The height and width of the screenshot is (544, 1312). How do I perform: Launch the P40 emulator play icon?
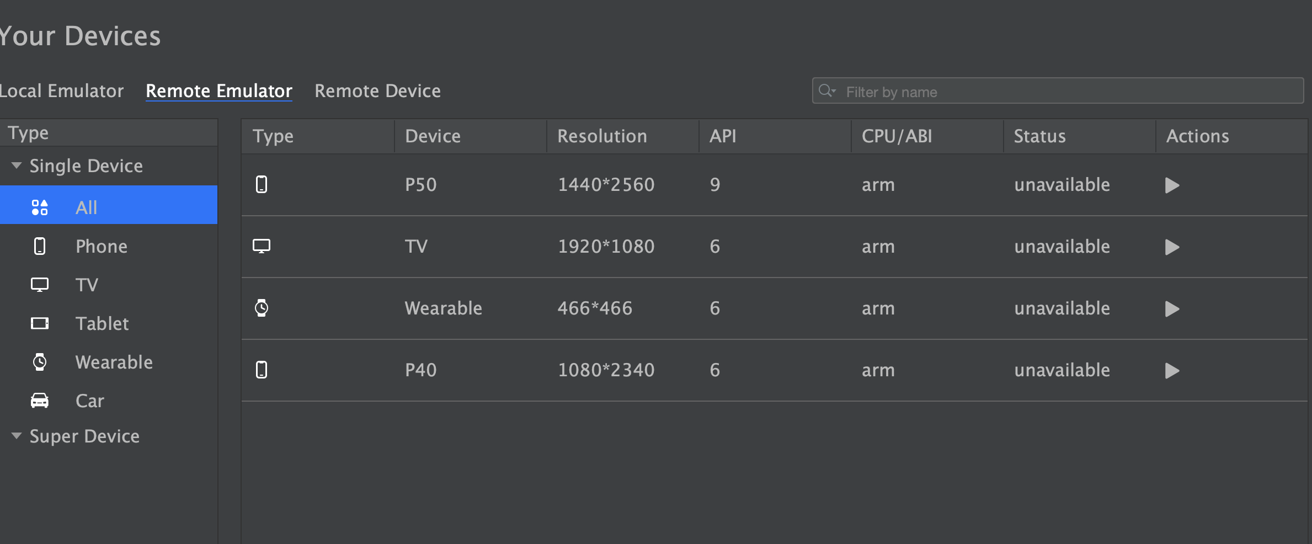1172,371
